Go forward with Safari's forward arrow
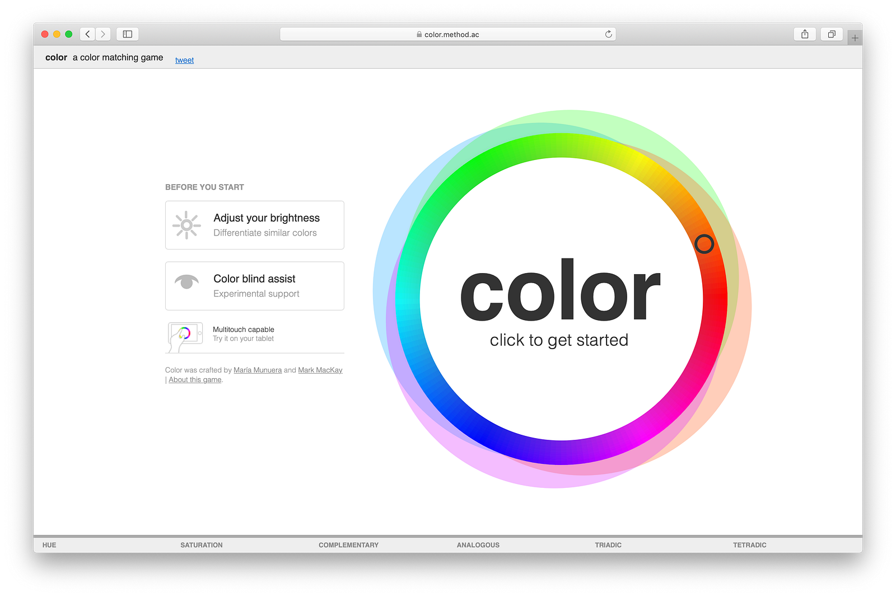 tap(103, 34)
